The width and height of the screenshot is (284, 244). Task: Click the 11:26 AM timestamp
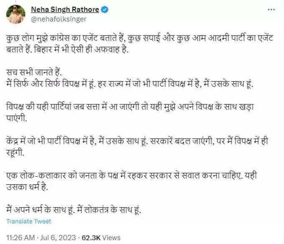click(20, 237)
